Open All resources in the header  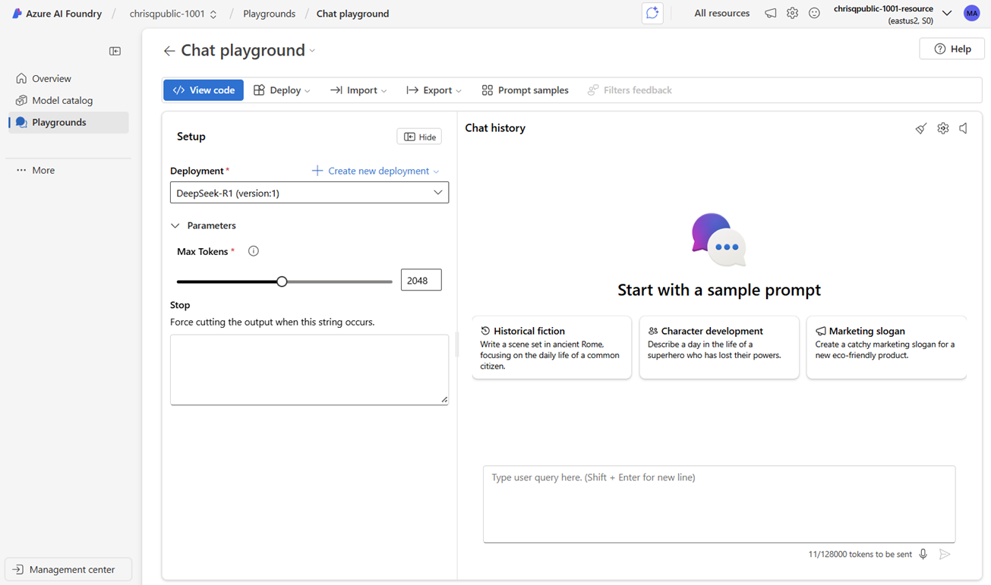(x=721, y=13)
